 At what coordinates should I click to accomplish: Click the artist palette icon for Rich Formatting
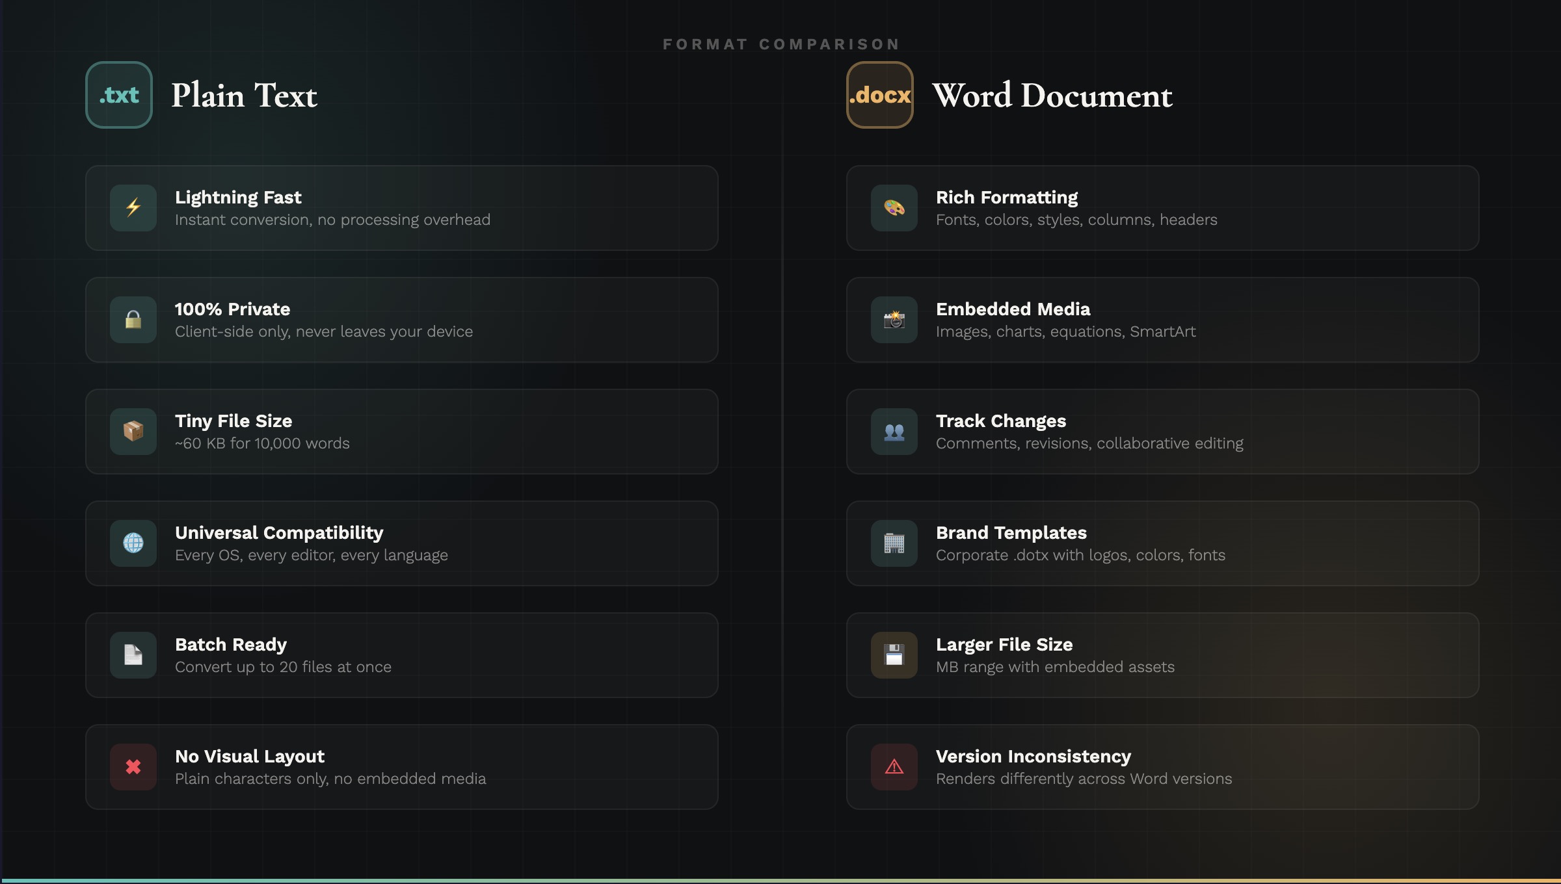894,208
